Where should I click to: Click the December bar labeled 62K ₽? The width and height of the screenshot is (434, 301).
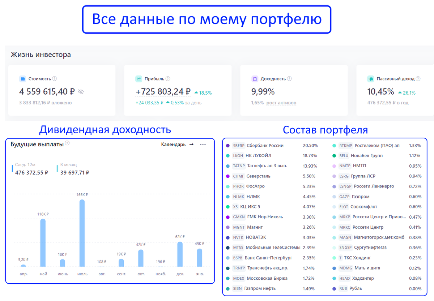tap(180, 254)
